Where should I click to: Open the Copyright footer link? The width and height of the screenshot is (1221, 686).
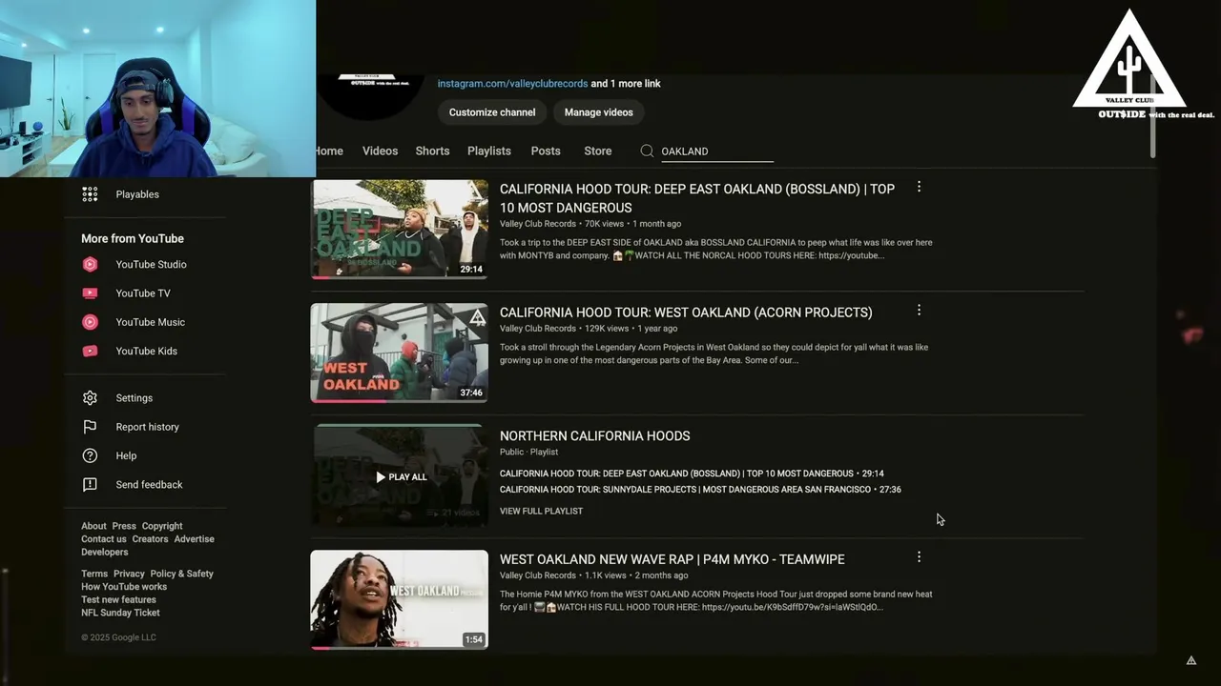[x=162, y=526]
